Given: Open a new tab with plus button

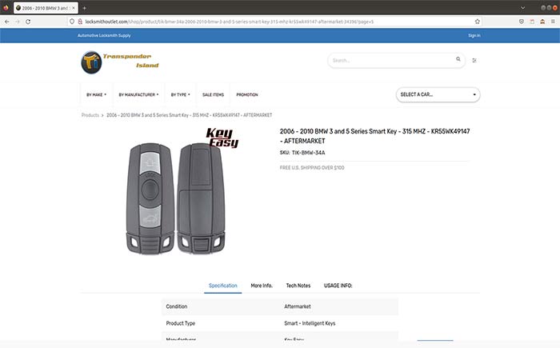Looking at the screenshot, I should [84, 8].
